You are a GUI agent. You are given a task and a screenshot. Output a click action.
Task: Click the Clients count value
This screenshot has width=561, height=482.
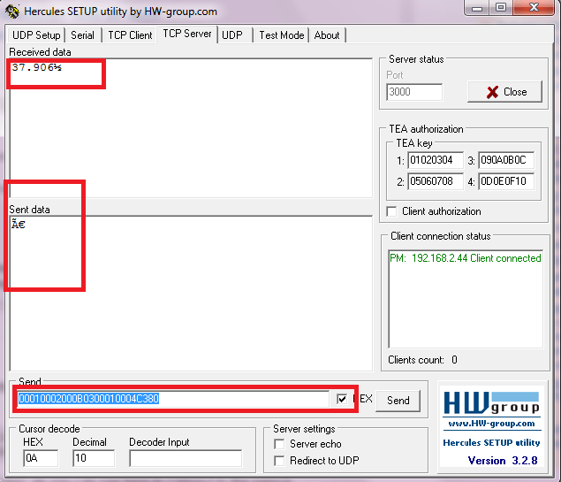point(454,360)
